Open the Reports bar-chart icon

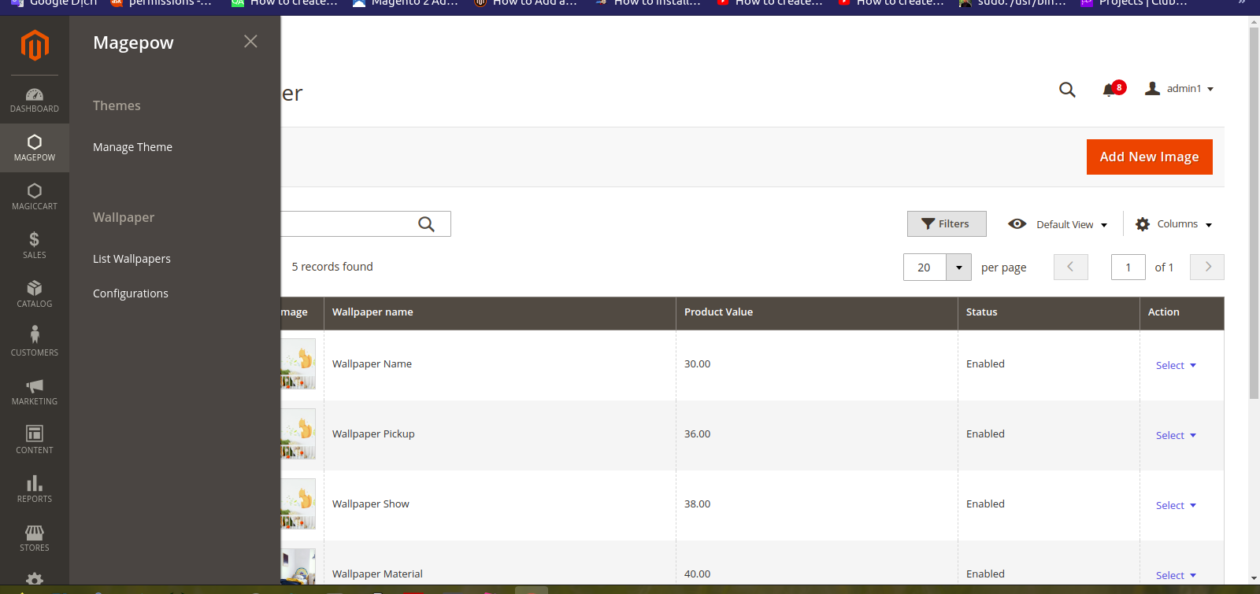[35, 489]
